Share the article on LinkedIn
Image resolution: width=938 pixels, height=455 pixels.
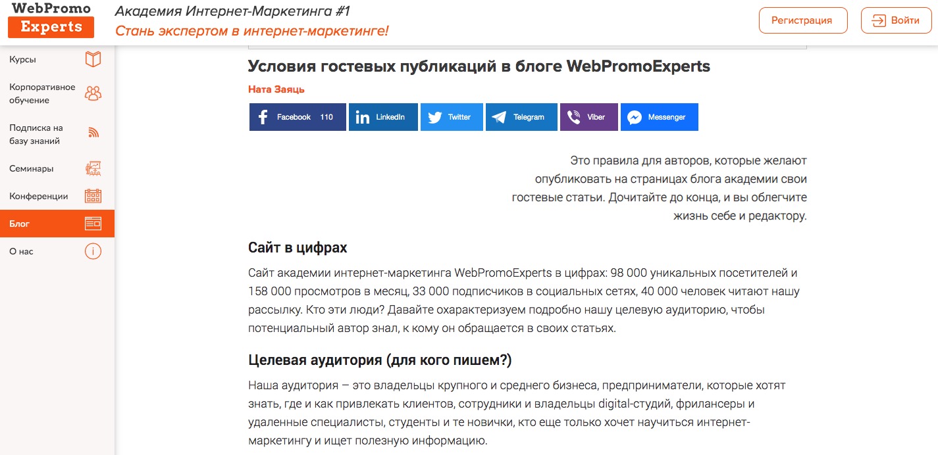point(383,117)
